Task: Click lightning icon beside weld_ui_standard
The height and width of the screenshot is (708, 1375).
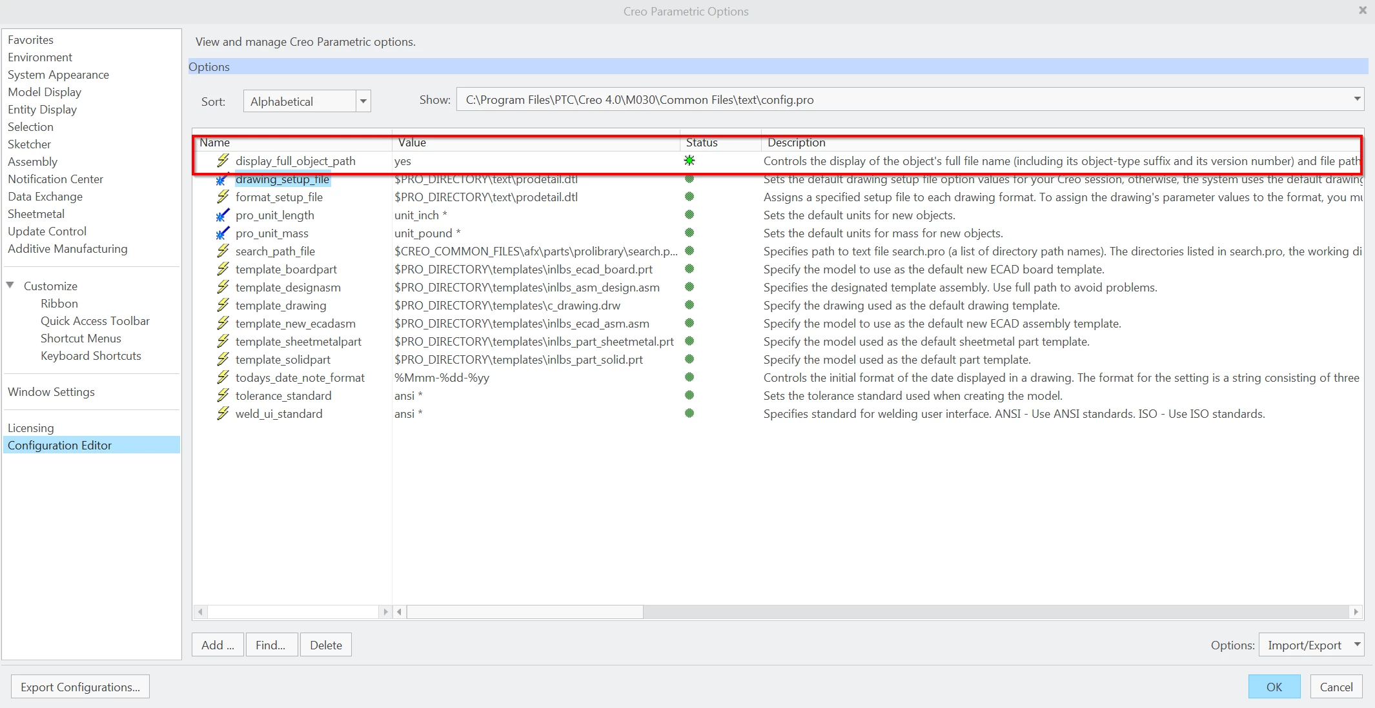Action: click(x=223, y=413)
